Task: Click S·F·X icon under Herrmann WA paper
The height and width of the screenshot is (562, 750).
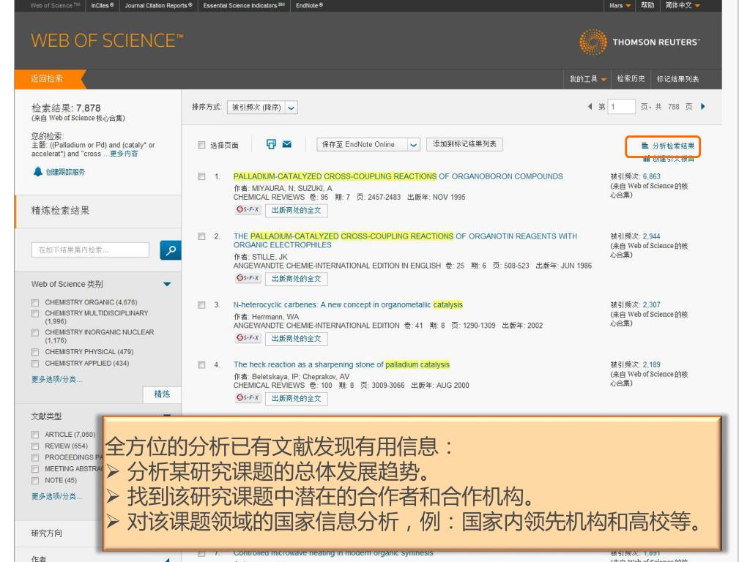Action: pyautogui.click(x=248, y=338)
